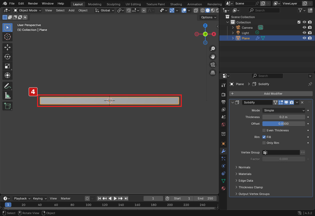Hide the Plane object in viewport

[304, 38]
